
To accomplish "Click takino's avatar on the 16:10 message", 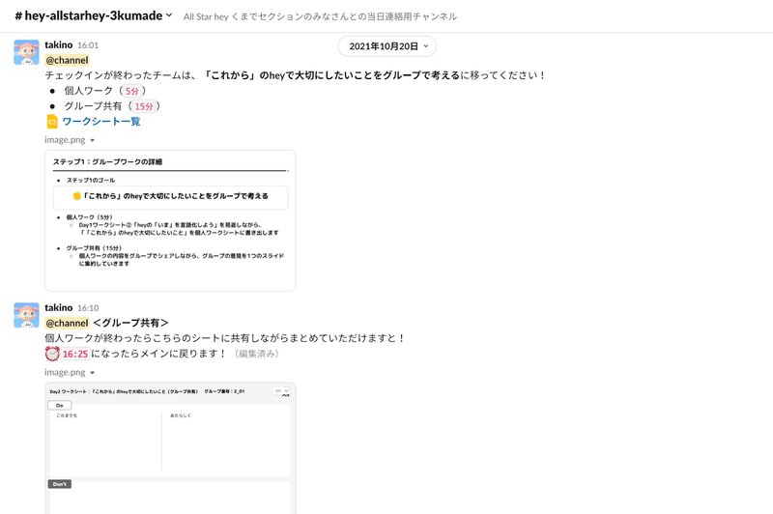I will point(26,315).
